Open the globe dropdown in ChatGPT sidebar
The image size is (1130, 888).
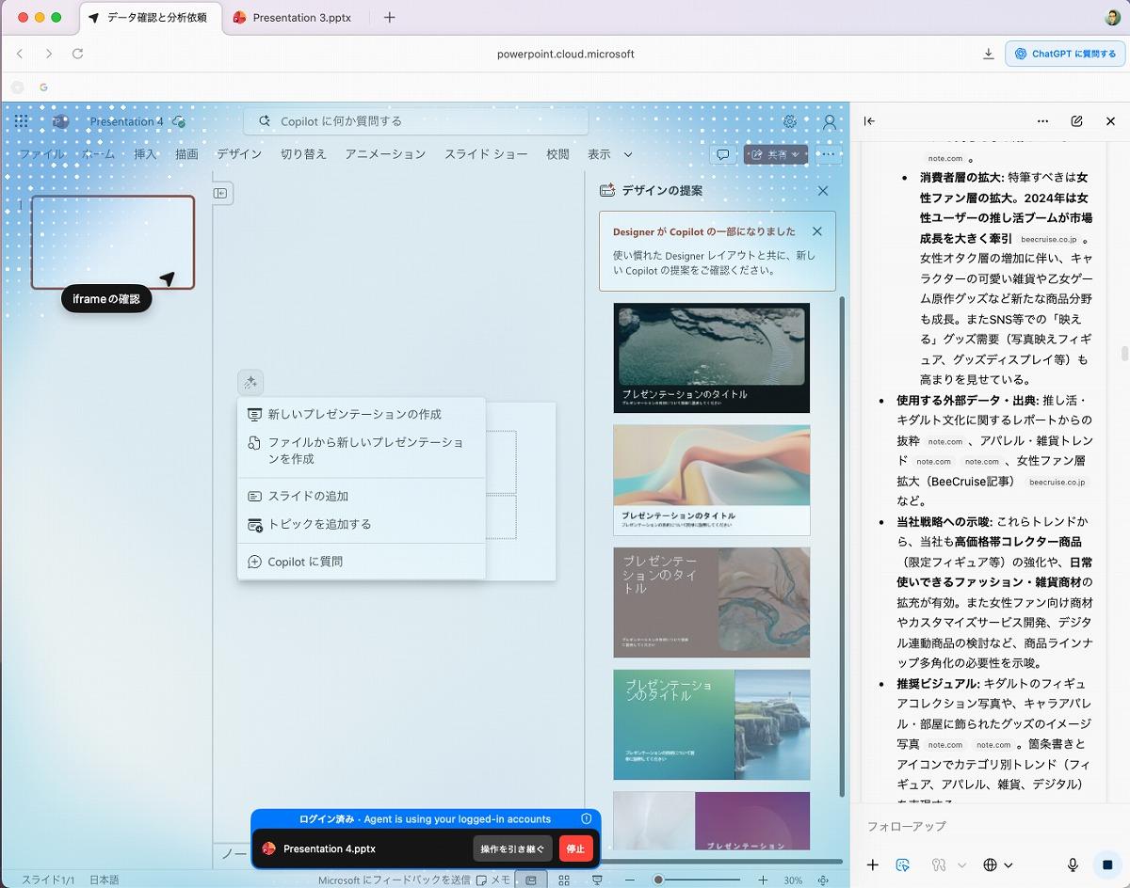pyautogui.click(x=997, y=864)
